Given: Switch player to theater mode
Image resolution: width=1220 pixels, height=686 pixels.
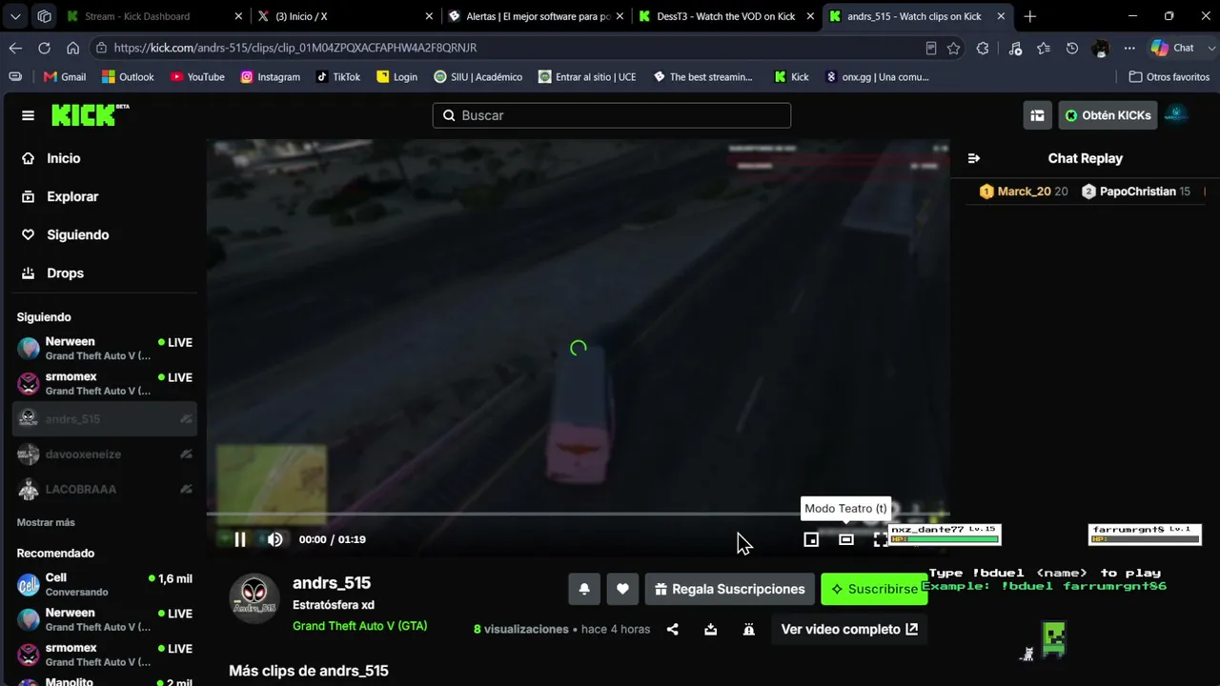Looking at the screenshot, I should pos(845,539).
